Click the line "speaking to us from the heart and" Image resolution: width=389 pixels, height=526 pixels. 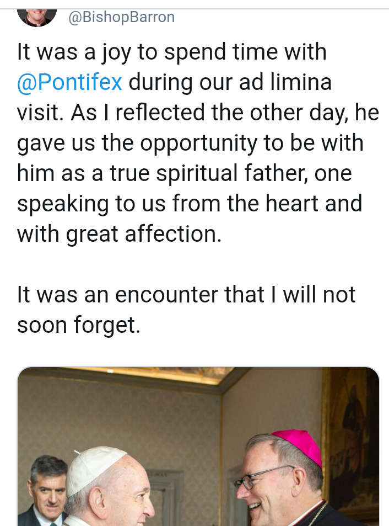click(x=190, y=204)
